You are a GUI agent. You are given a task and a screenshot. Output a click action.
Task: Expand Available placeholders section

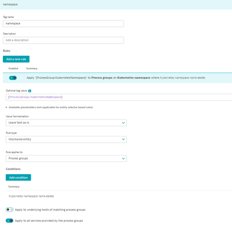click(x=49, y=107)
